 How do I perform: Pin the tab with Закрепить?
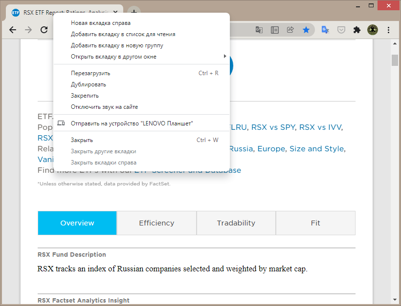[x=141, y=96]
